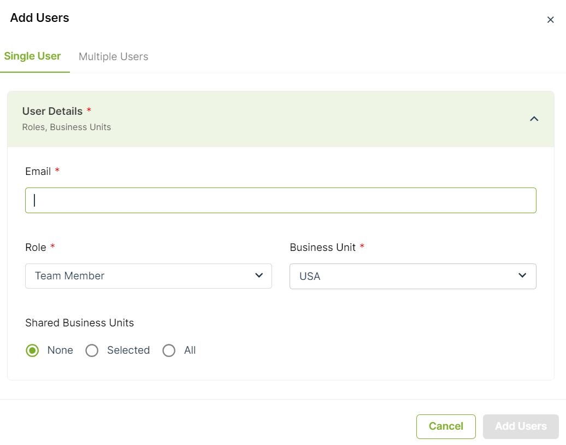Click the Add Users button

tap(521, 426)
